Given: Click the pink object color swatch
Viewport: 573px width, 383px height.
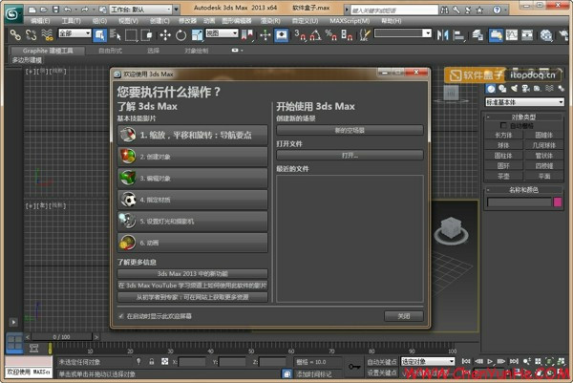Looking at the screenshot, I should coord(558,202).
